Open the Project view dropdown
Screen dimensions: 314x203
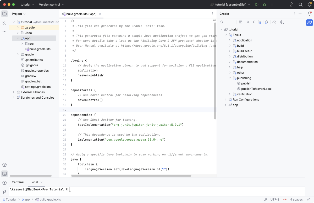19,14
